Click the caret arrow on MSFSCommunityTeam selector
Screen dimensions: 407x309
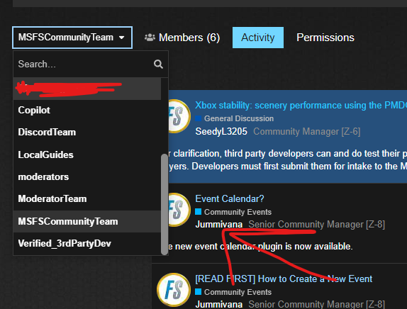[x=121, y=38]
